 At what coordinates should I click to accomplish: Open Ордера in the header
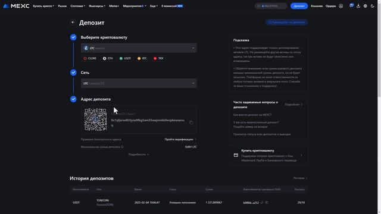coord(331,6)
